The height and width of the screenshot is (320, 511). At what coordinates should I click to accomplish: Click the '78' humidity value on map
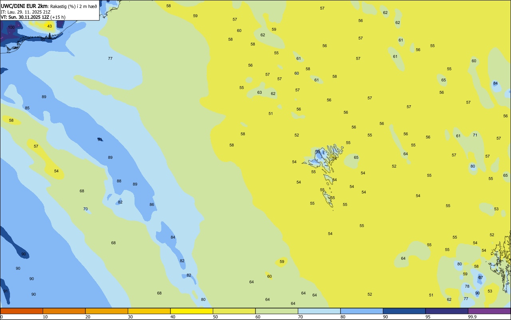coord(467,286)
